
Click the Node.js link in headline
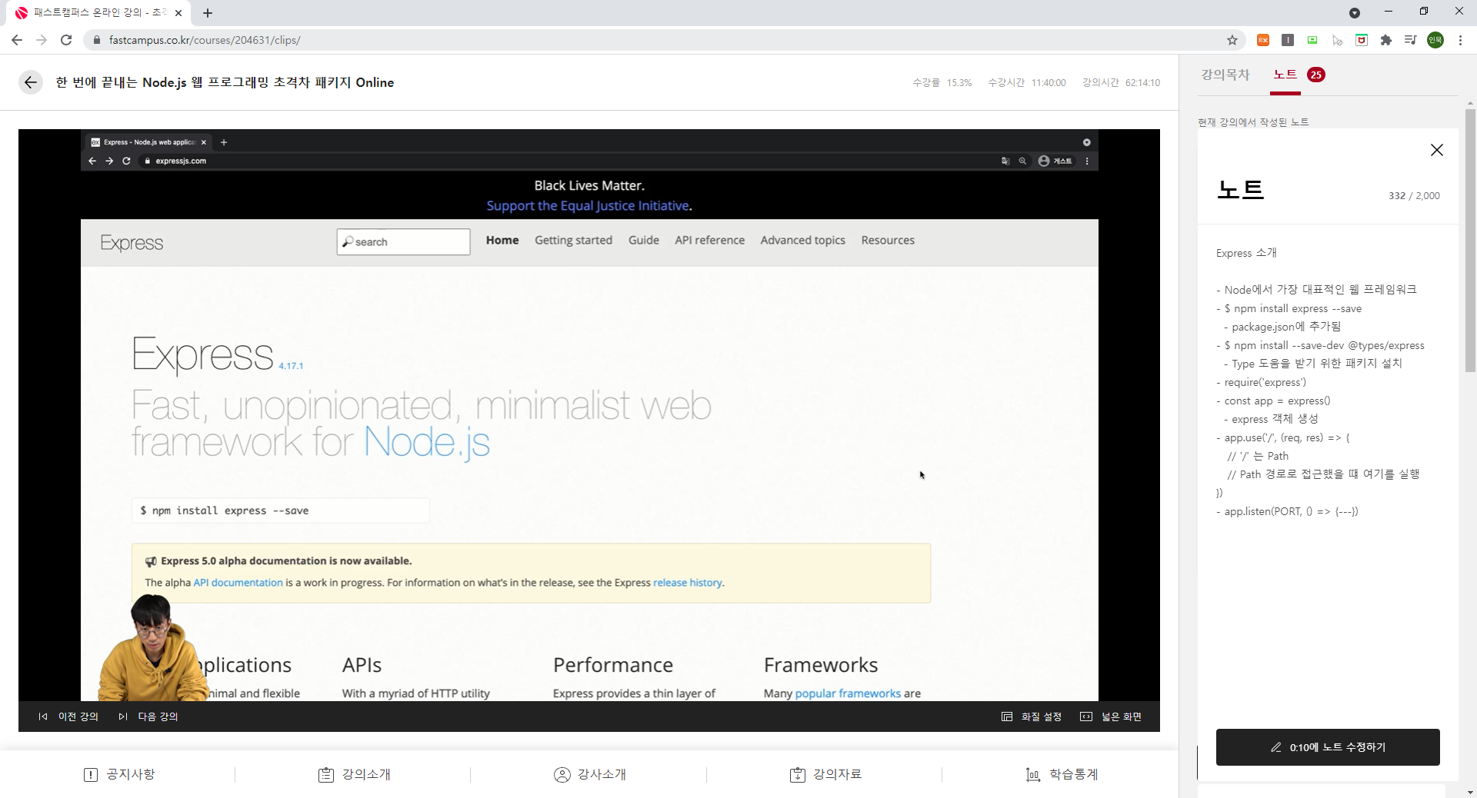tap(427, 442)
